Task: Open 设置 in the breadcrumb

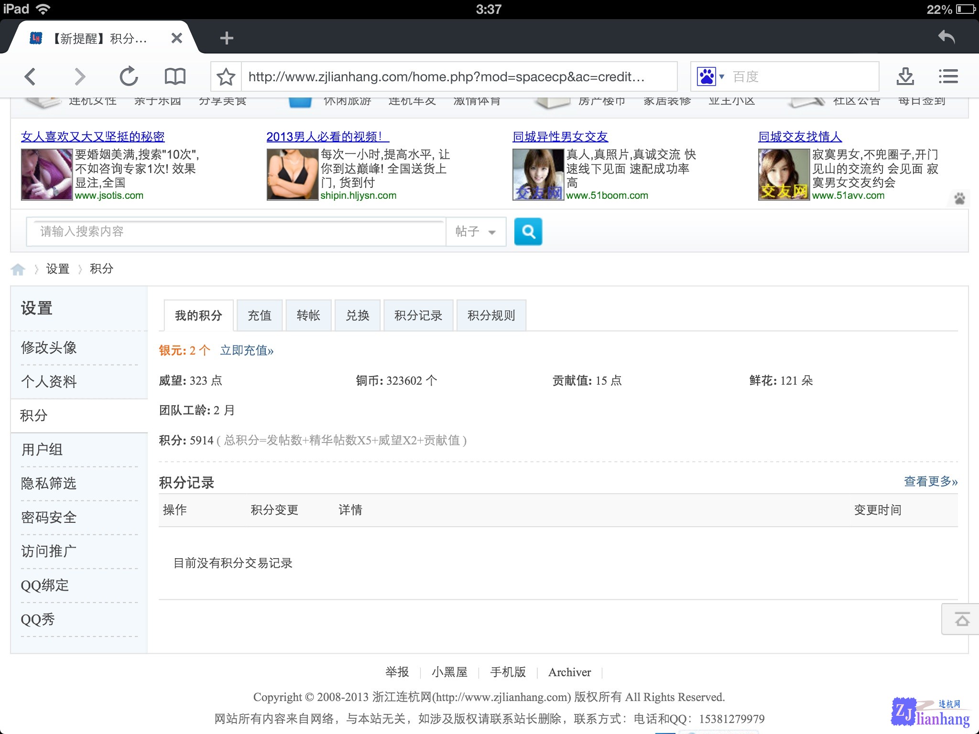Action: coord(58,269)
